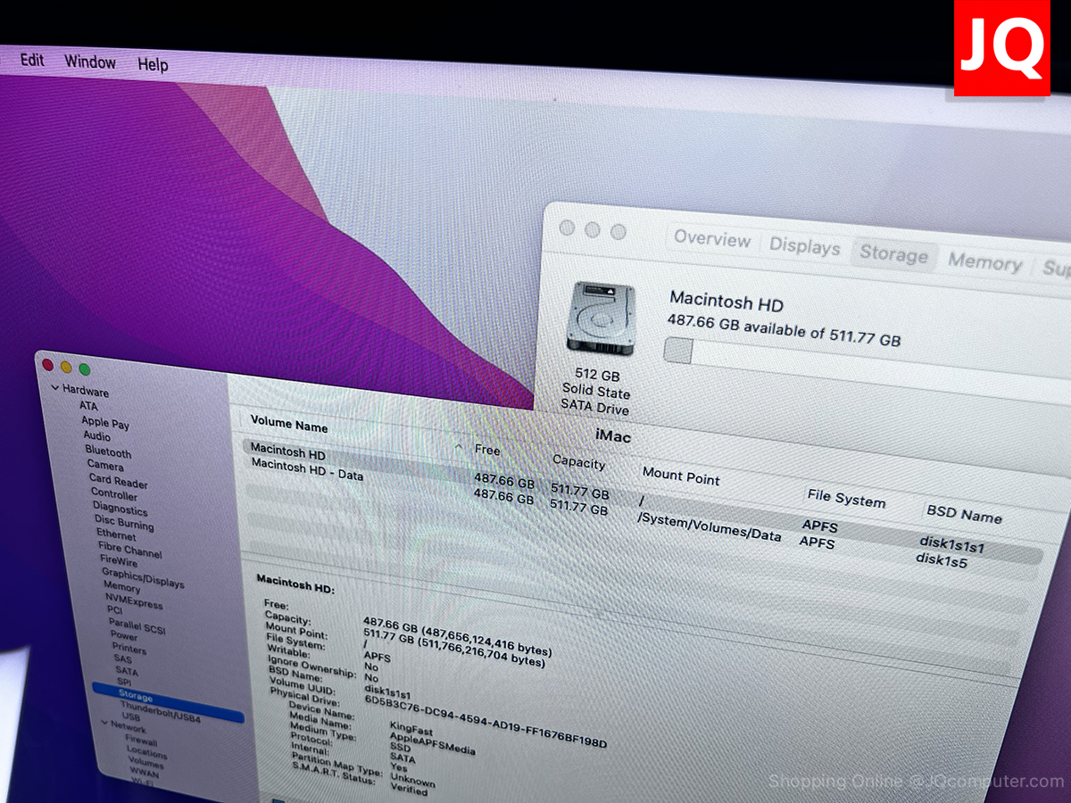1071x803 pixels.
Task: Click the Macintosh HD drive icon
Action: pos(600,318)
